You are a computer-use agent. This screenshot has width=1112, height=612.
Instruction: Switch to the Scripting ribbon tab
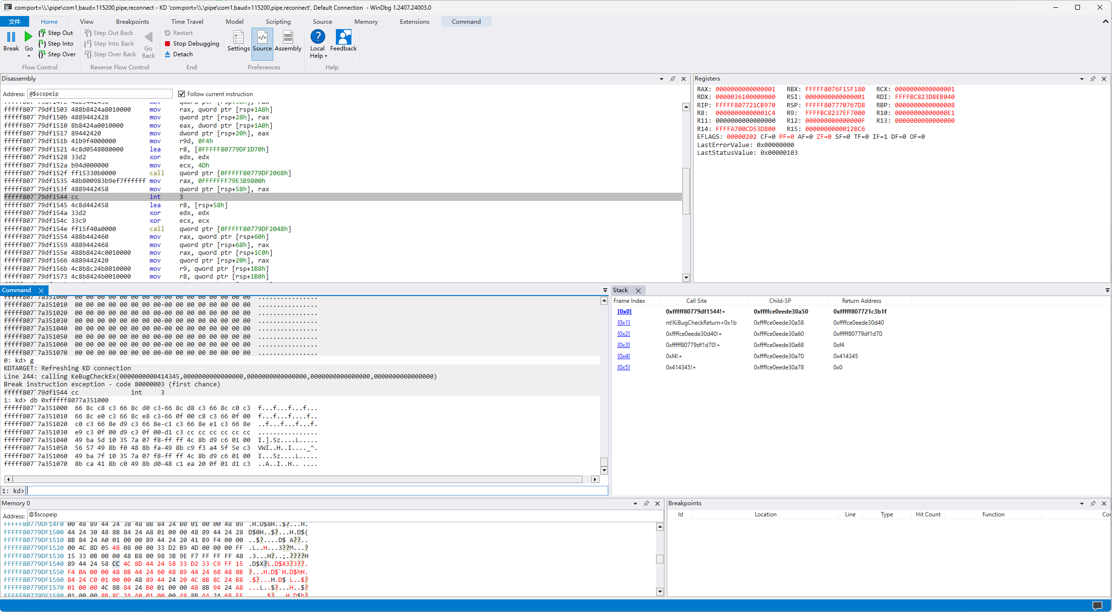point(278,21)
